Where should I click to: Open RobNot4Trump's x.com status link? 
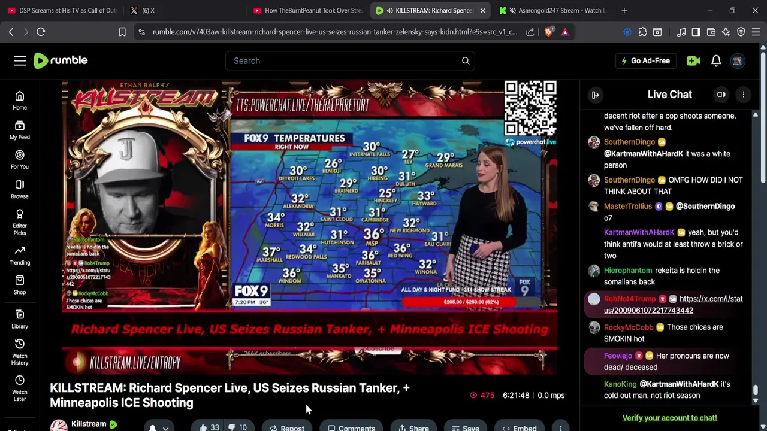click(674, 304)
